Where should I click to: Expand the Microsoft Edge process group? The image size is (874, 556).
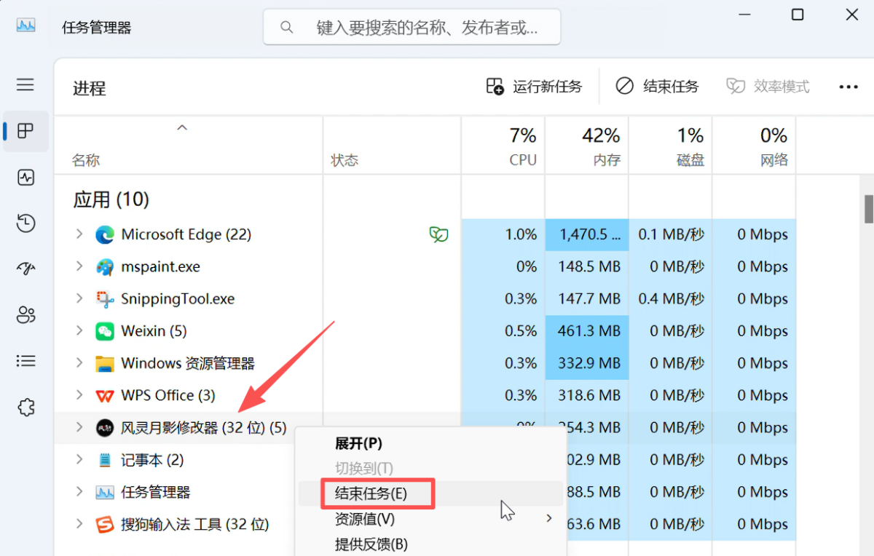pos(79,234)
